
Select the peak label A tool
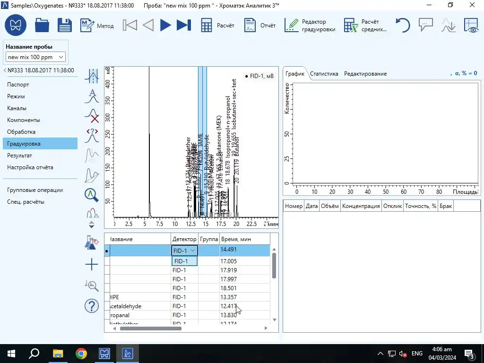coord(92,95)
